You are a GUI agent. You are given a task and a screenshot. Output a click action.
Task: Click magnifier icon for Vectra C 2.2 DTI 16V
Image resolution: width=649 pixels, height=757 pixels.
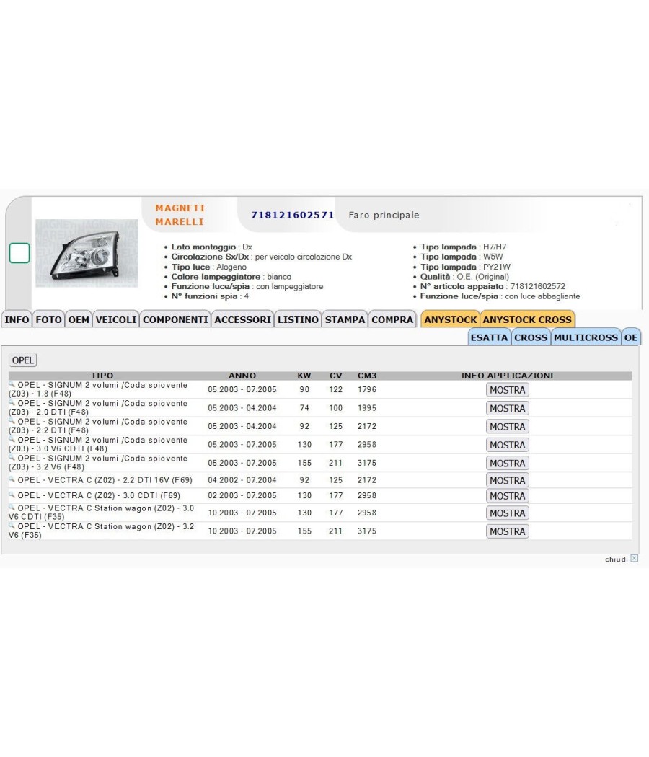[x=12, y=479]
